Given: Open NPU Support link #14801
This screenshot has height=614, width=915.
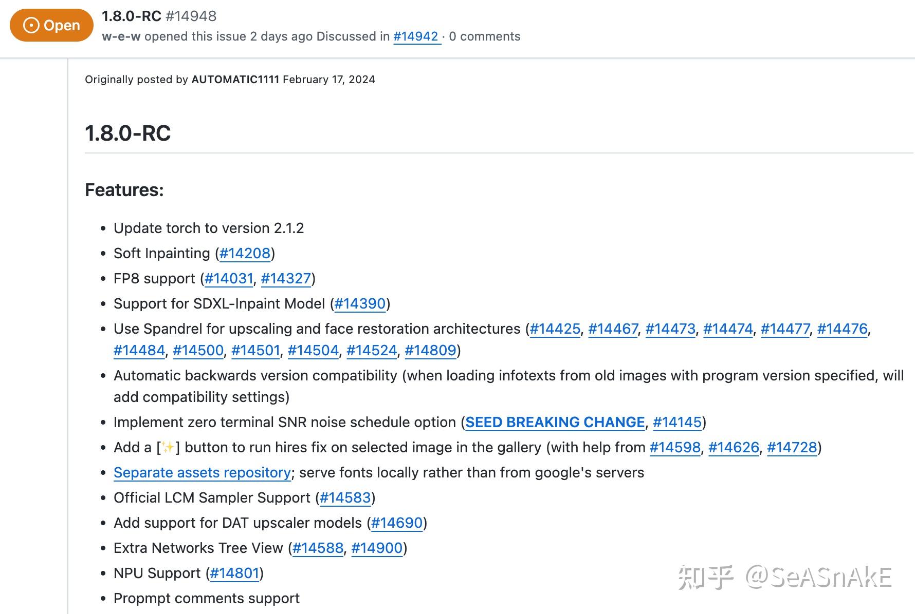Looking at the screenshot, I should pyautogui.click(x=235, y=573).
